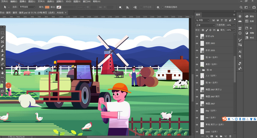Open the Edit Toolbar three dots
The image size is (257, 138).
3,78
